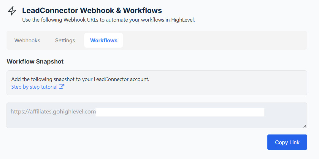Screen dimensions: 319x159
Task: Click blank tab bar area right of Workflows
Action: tap(214, 40)
